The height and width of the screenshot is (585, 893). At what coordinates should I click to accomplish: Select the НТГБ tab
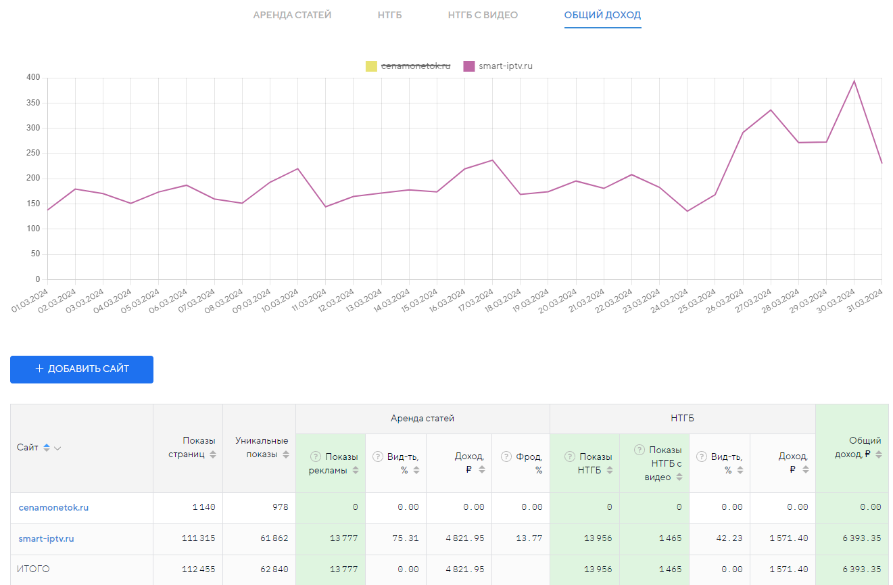click(389, 15)
